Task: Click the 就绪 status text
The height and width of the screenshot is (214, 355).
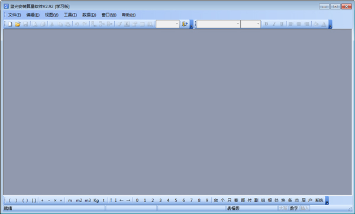Action: click(x=8, y=208)
